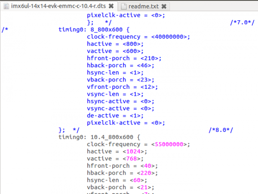Screen dimensions: 258x194
Task: Close the imx6ul-14x14-evk-emmc-c-10.4-r.dts tab
Action: pos(111,6)
